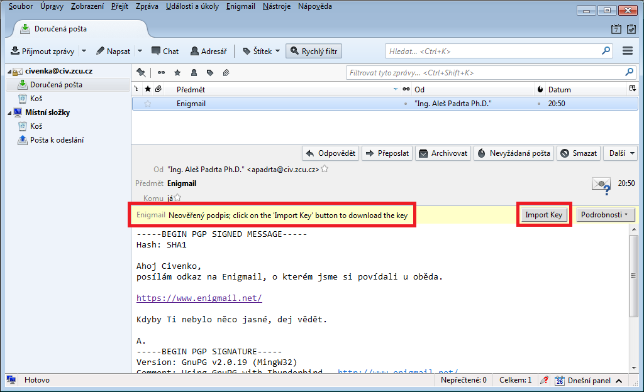Viewport: 644px width, 392px height.
Task: Click Přijmout zprávy to fetch mail
Action: pos(43,52)
